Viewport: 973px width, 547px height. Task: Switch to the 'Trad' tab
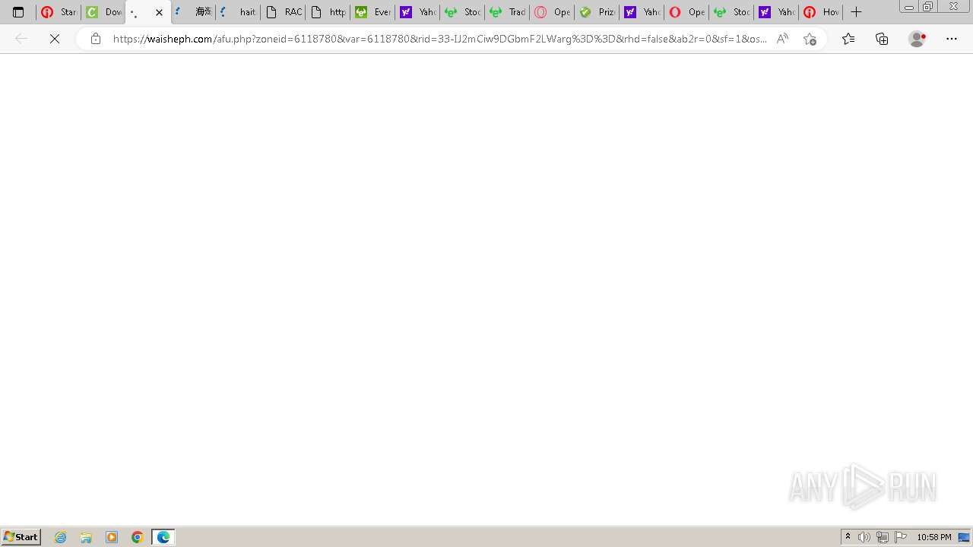point(507,12)
